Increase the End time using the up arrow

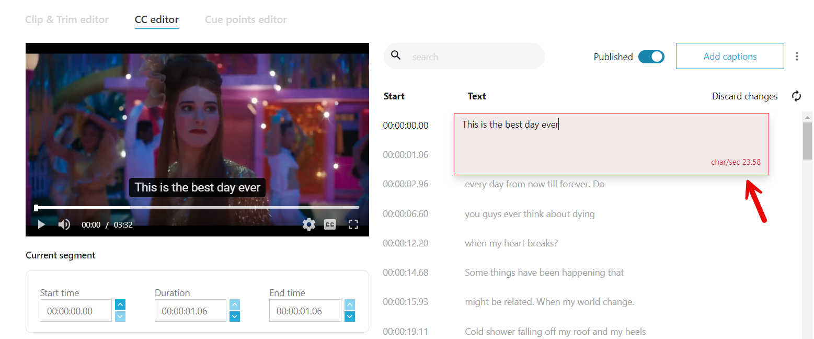[349, 304]
